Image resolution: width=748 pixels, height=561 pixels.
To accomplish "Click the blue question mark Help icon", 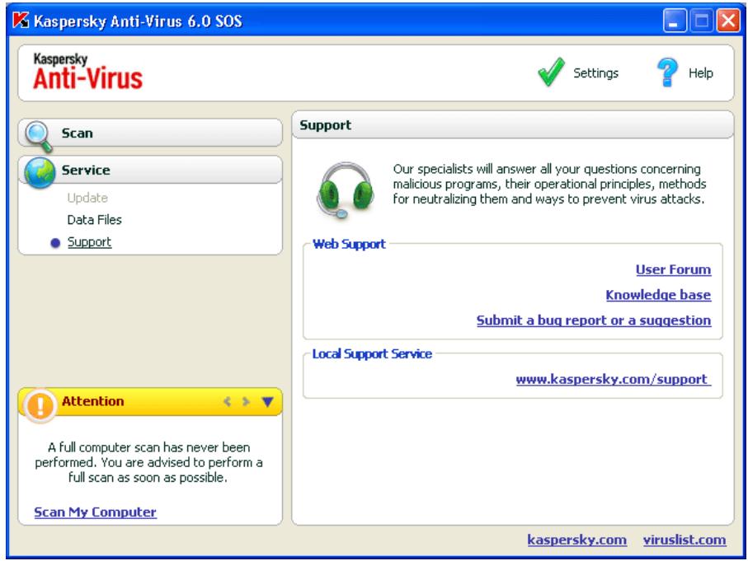I will tap(667, 72).
